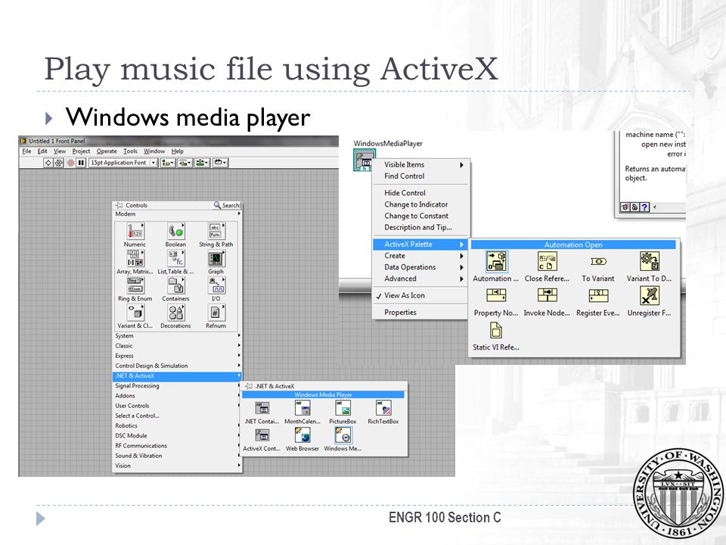Open the Align Objects dropdown
This screenshot has height=545, width=726.
(167, 163)
